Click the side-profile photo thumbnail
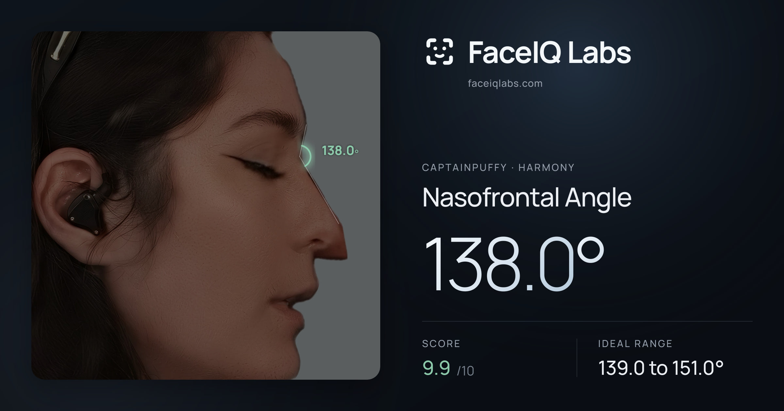This screenshot has width=784, height=411. [206, 205]
